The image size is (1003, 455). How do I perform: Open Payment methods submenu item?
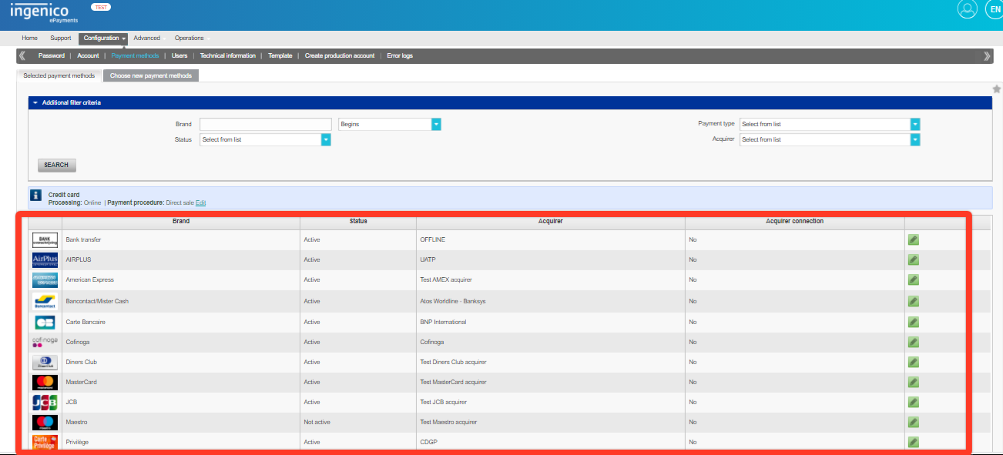click(135, 55)
